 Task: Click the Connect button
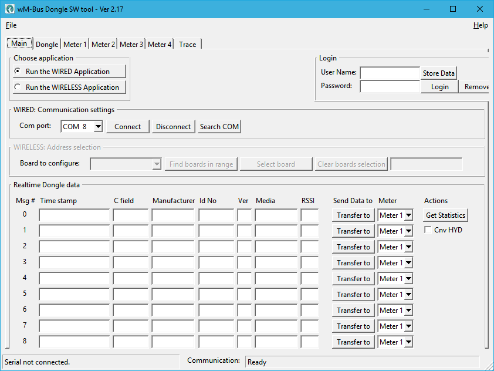127,127
